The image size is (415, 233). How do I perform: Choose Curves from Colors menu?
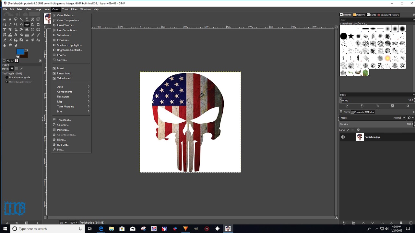coord(71,60)
